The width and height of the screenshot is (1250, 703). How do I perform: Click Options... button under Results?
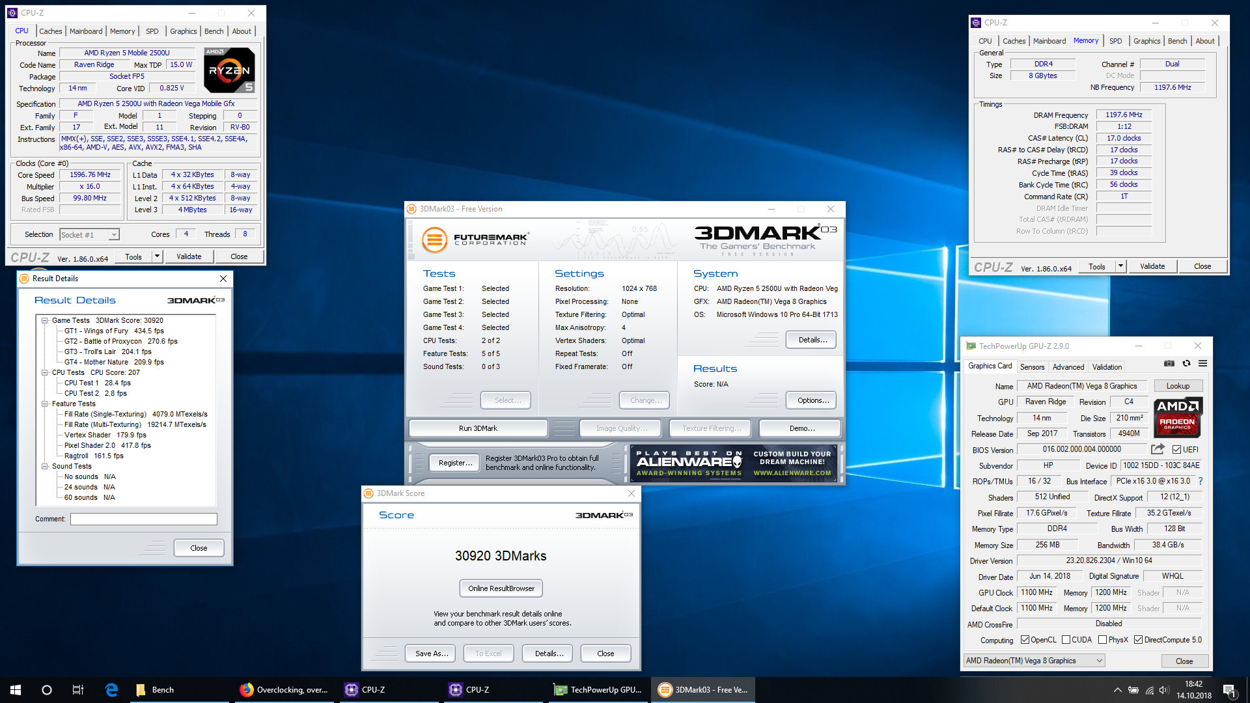[x=811, y=400]
